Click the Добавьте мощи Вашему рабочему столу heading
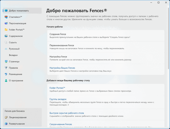Screen dimensions: 170x129 [68, 80]
